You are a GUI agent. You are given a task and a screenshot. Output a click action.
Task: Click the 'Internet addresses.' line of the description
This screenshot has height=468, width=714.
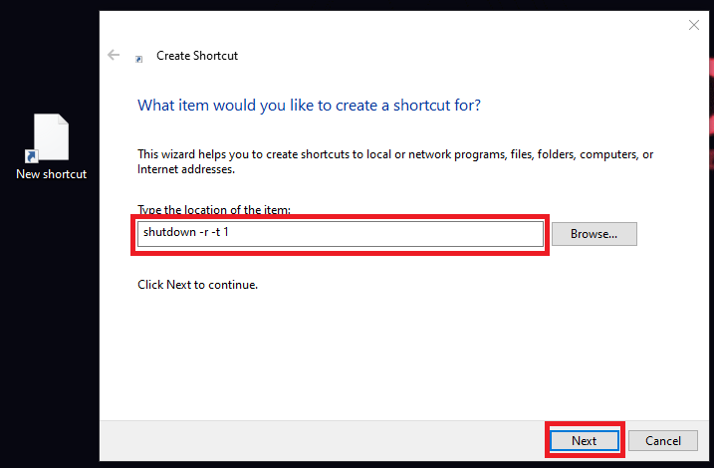click(186, 169)
